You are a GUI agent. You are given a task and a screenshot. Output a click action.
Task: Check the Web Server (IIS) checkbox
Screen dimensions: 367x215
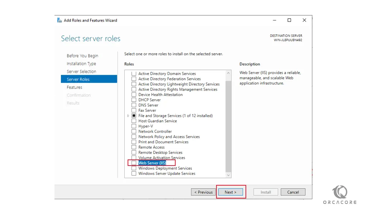point(134,163)
